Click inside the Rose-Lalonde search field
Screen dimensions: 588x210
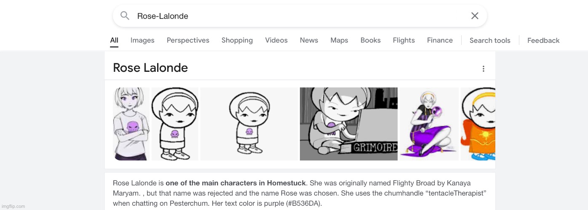pyautogui.click(x=295, y=16)
